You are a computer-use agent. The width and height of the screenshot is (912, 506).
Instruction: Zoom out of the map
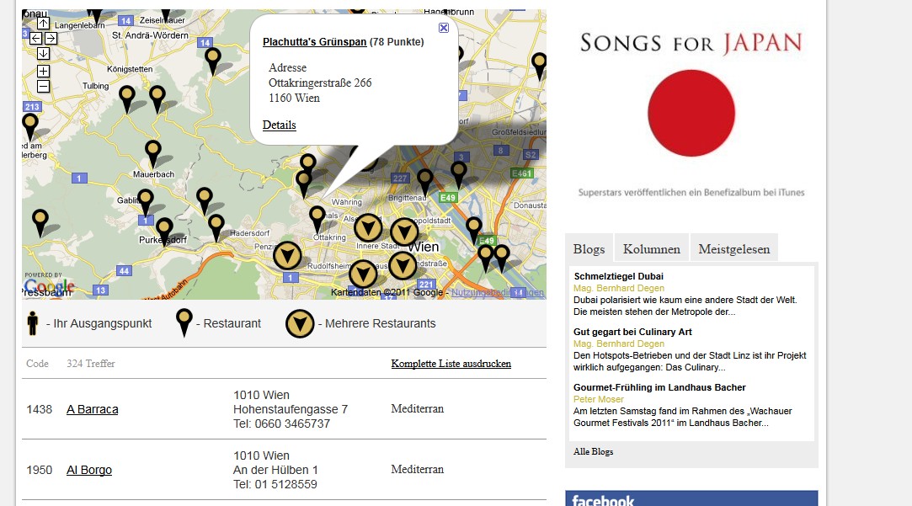coord(43,86)
